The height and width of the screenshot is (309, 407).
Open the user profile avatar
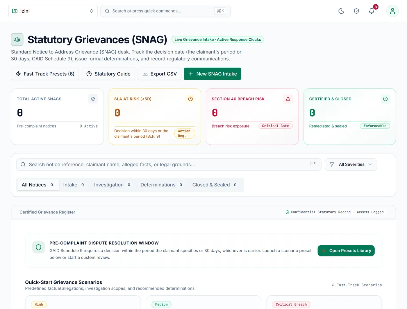(392, 11)
